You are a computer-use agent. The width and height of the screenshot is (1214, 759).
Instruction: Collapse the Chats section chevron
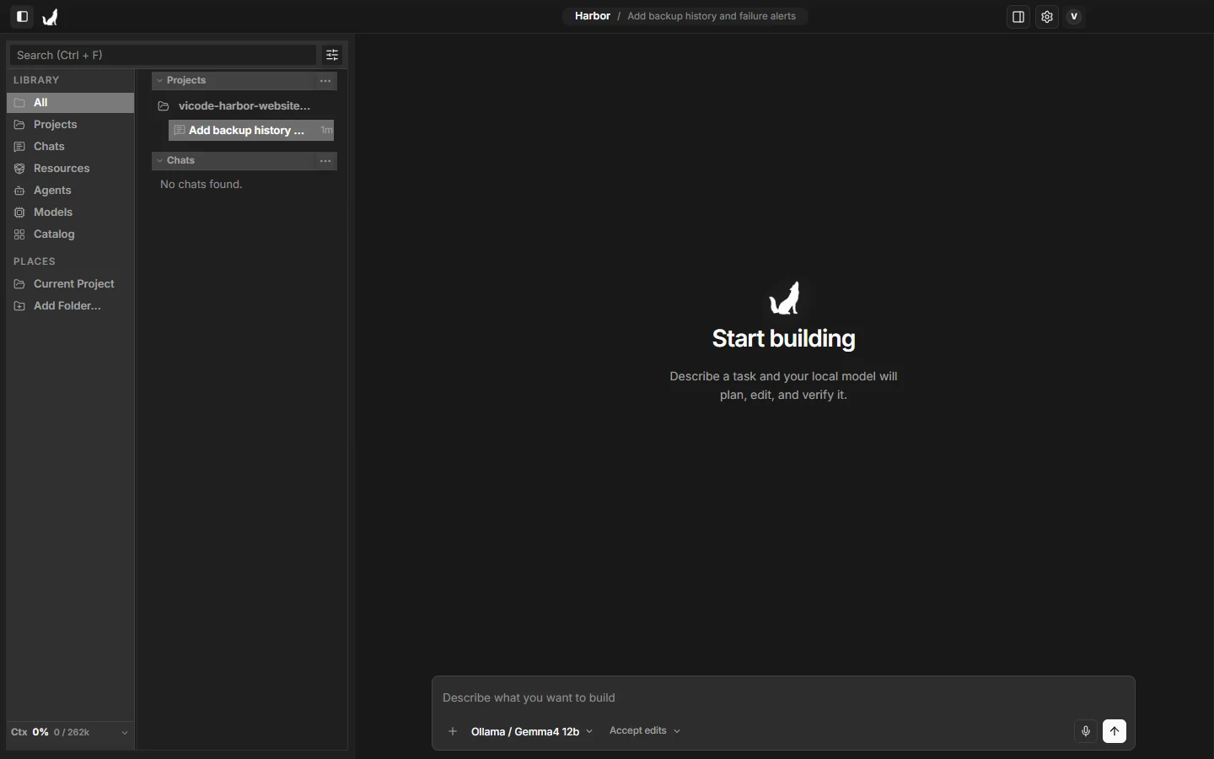click(159, 161)
